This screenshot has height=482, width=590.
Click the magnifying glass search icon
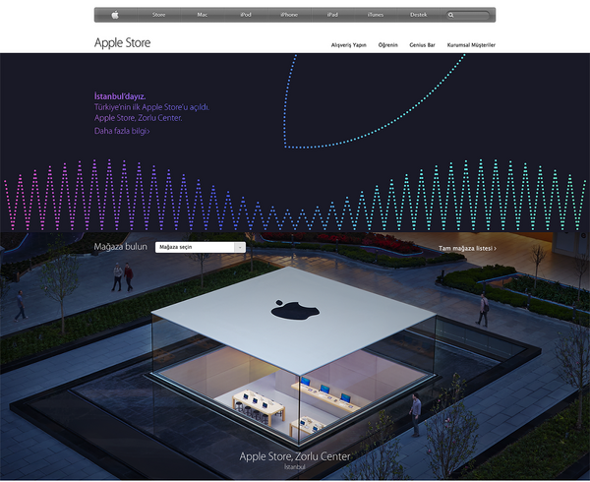tap(450, 15)
